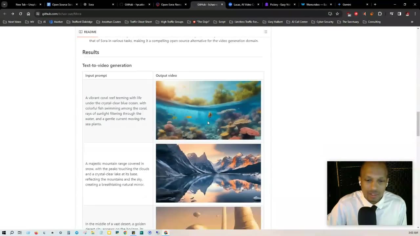Viewport: 420px width, 236px height.
Task: Close the New Tab – Unsplash tab
Action: (40, 5)
